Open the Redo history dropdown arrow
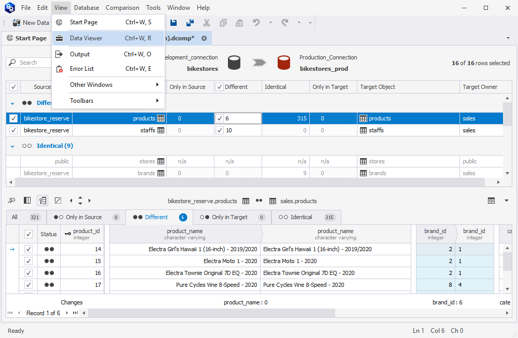The image size is (518, 338). tap(299, 23)
